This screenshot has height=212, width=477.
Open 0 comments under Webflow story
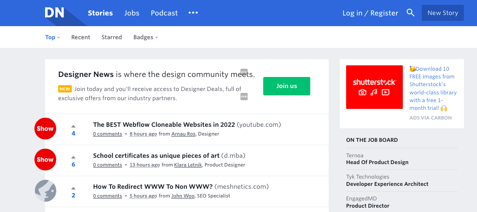coord(108,134)
